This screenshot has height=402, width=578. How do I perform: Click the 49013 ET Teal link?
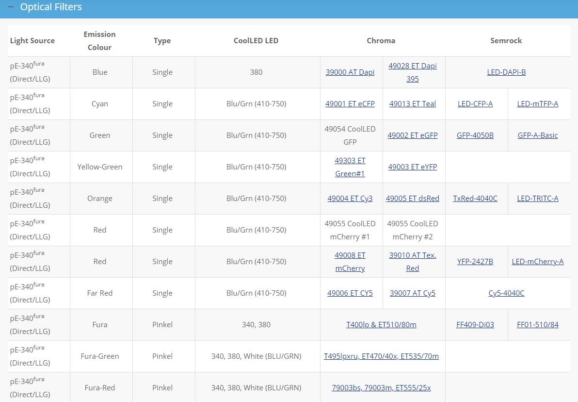point(413,104)
